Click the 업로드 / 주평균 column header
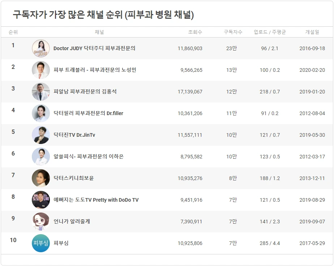334x267 pixels. 270,32
